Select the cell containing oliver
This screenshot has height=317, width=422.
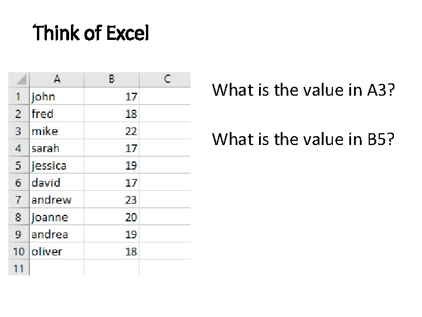(56, 251)
